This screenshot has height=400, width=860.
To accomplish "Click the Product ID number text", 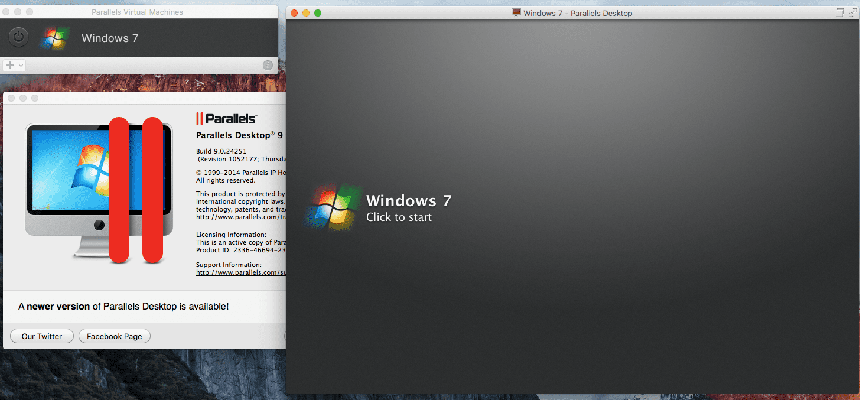I will [241, 251].
